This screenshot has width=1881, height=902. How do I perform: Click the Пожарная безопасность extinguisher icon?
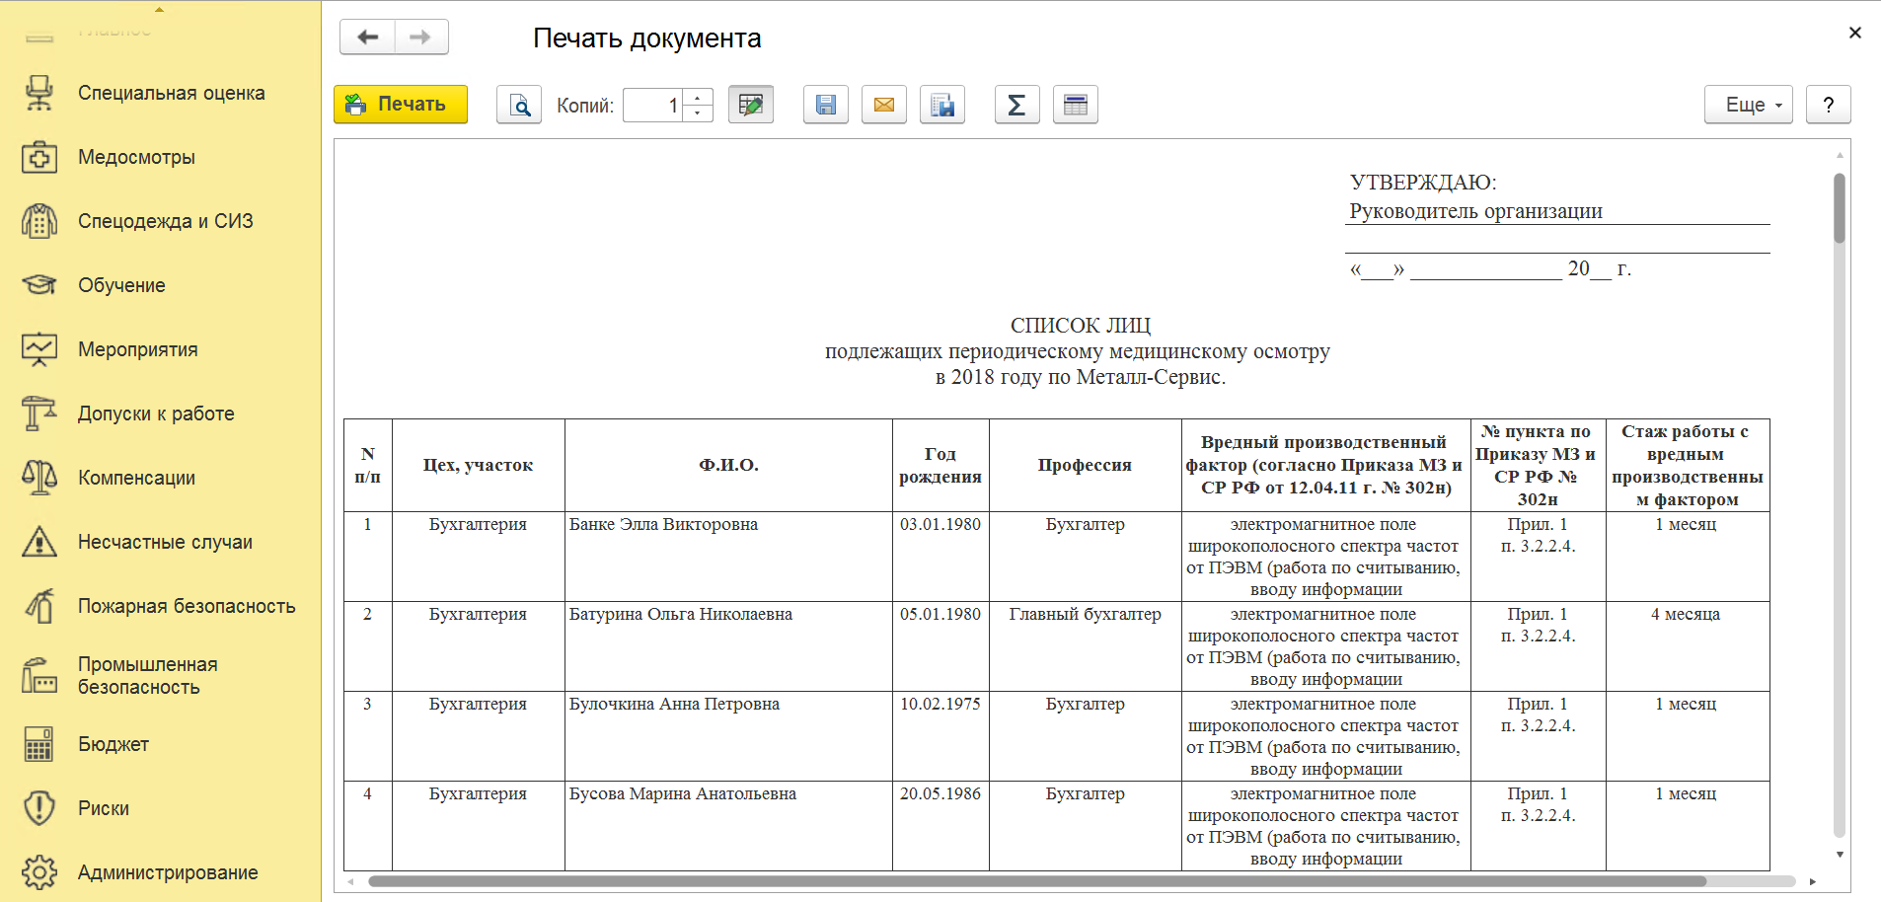[39, 606]
